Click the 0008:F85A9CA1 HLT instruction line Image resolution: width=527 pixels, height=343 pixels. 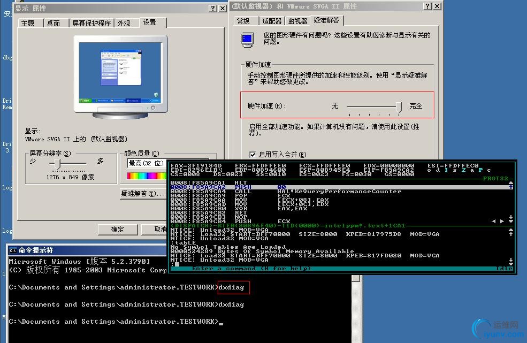209,182
